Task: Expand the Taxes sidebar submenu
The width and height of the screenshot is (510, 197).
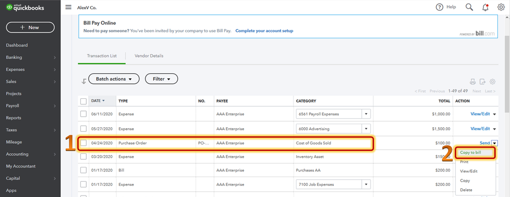Action: 55,130
